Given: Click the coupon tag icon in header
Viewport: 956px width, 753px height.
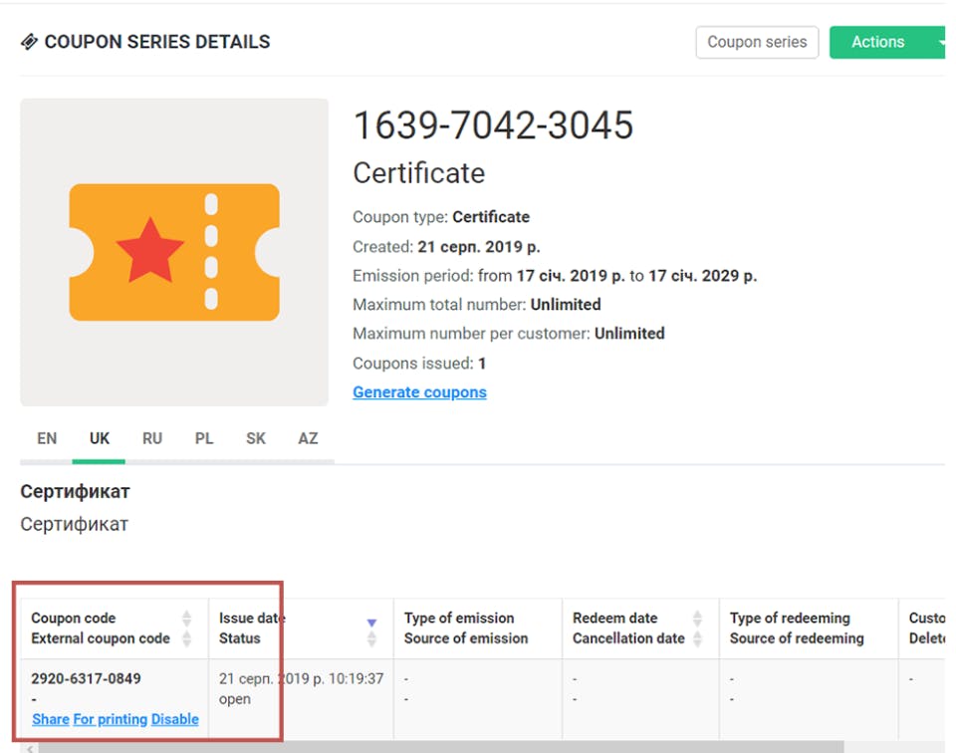Looking at the screenshot, I should 29,42.
